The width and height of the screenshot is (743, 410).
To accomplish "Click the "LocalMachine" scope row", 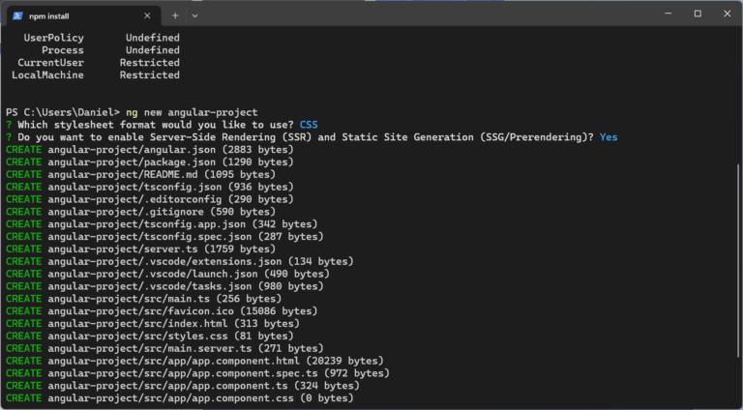I will point(95,74).
